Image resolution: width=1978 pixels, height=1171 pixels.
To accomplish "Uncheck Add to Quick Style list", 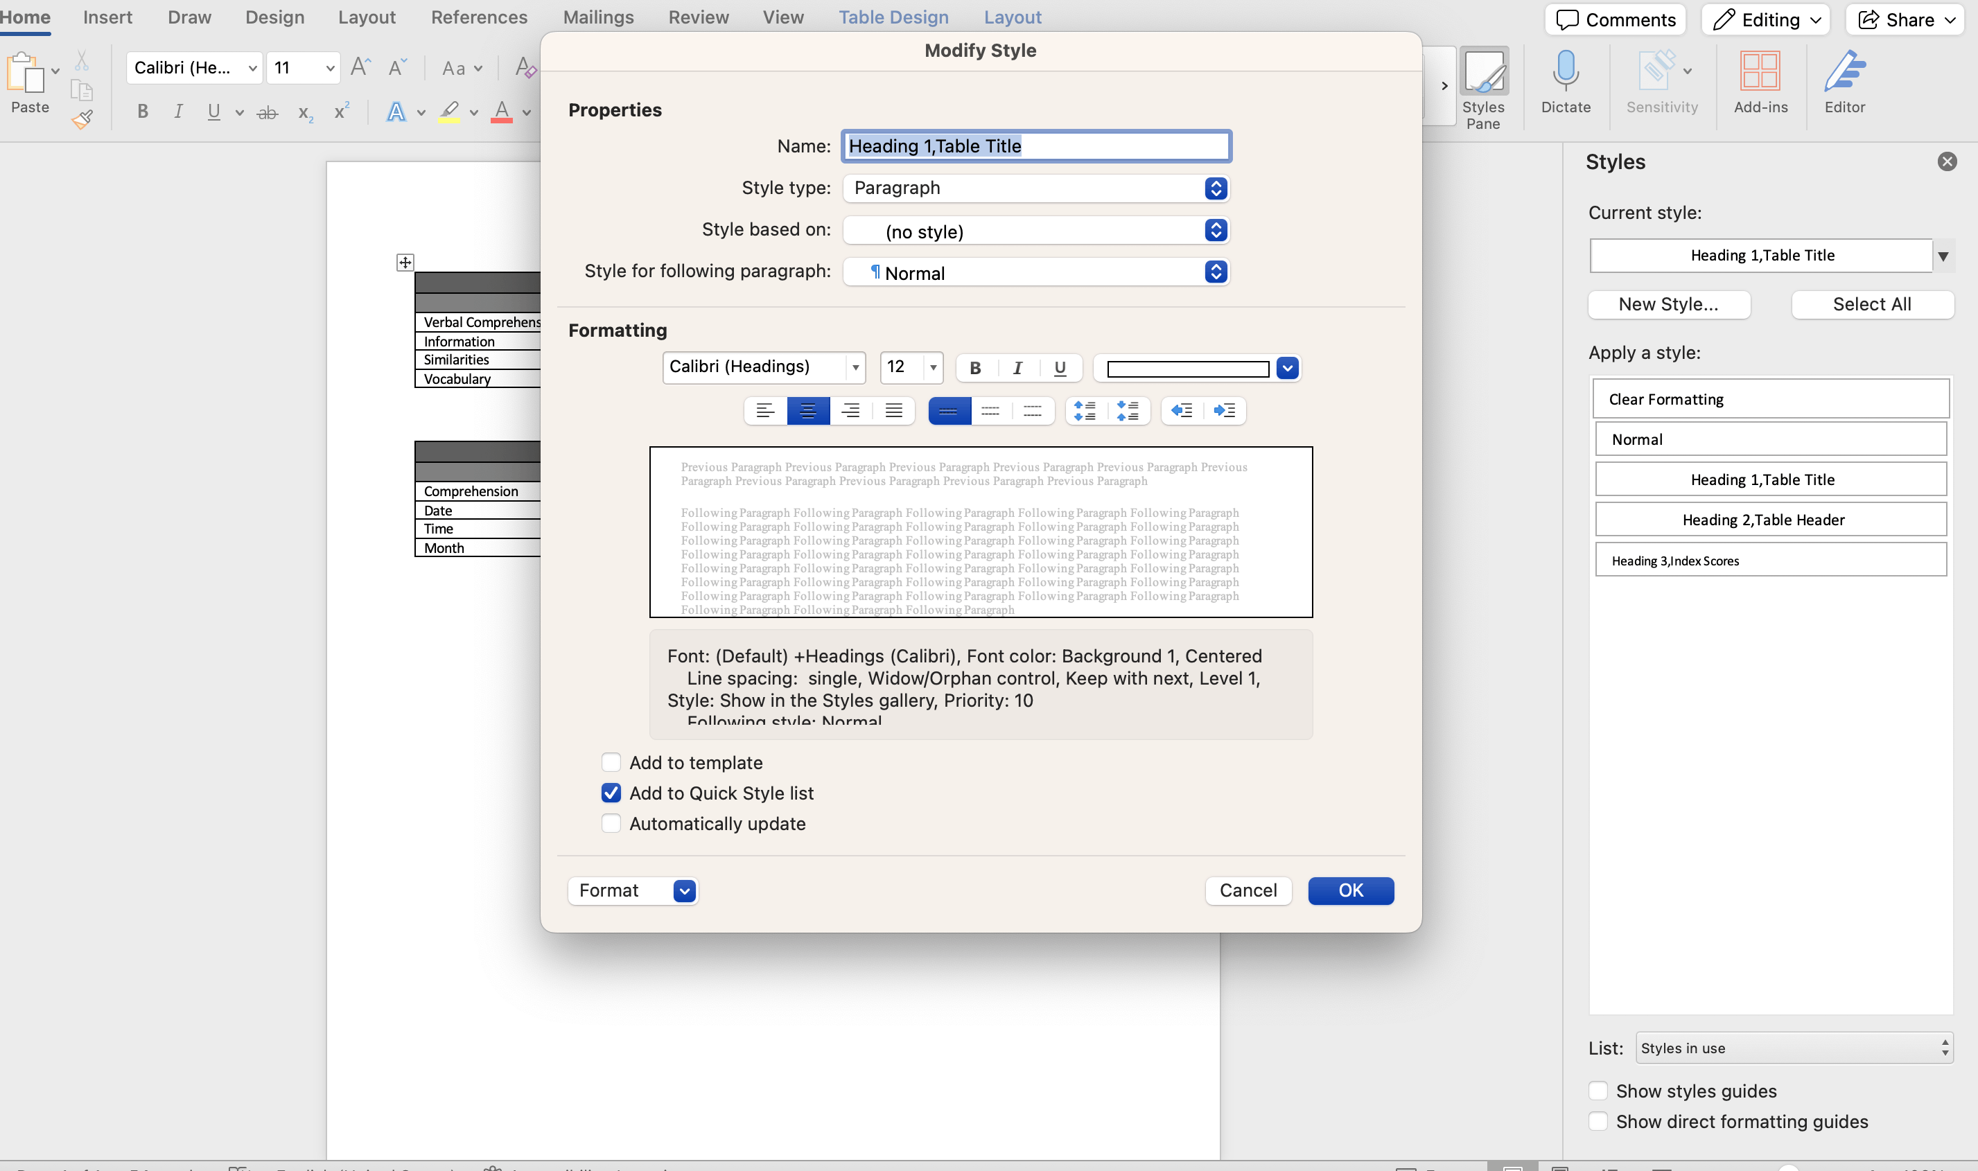I will click(611, 793).
